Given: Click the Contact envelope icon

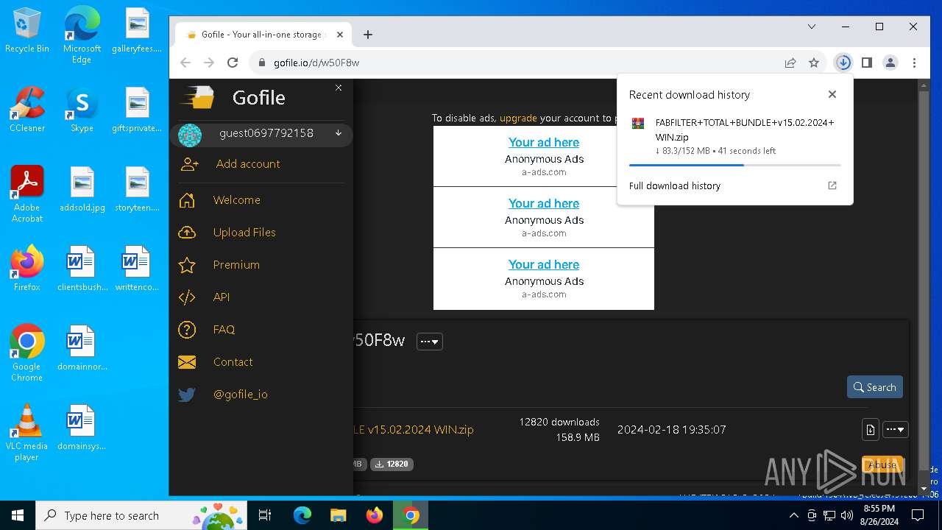Looking at the screenshot, I should pyautogui.click(x=187, y=362).
